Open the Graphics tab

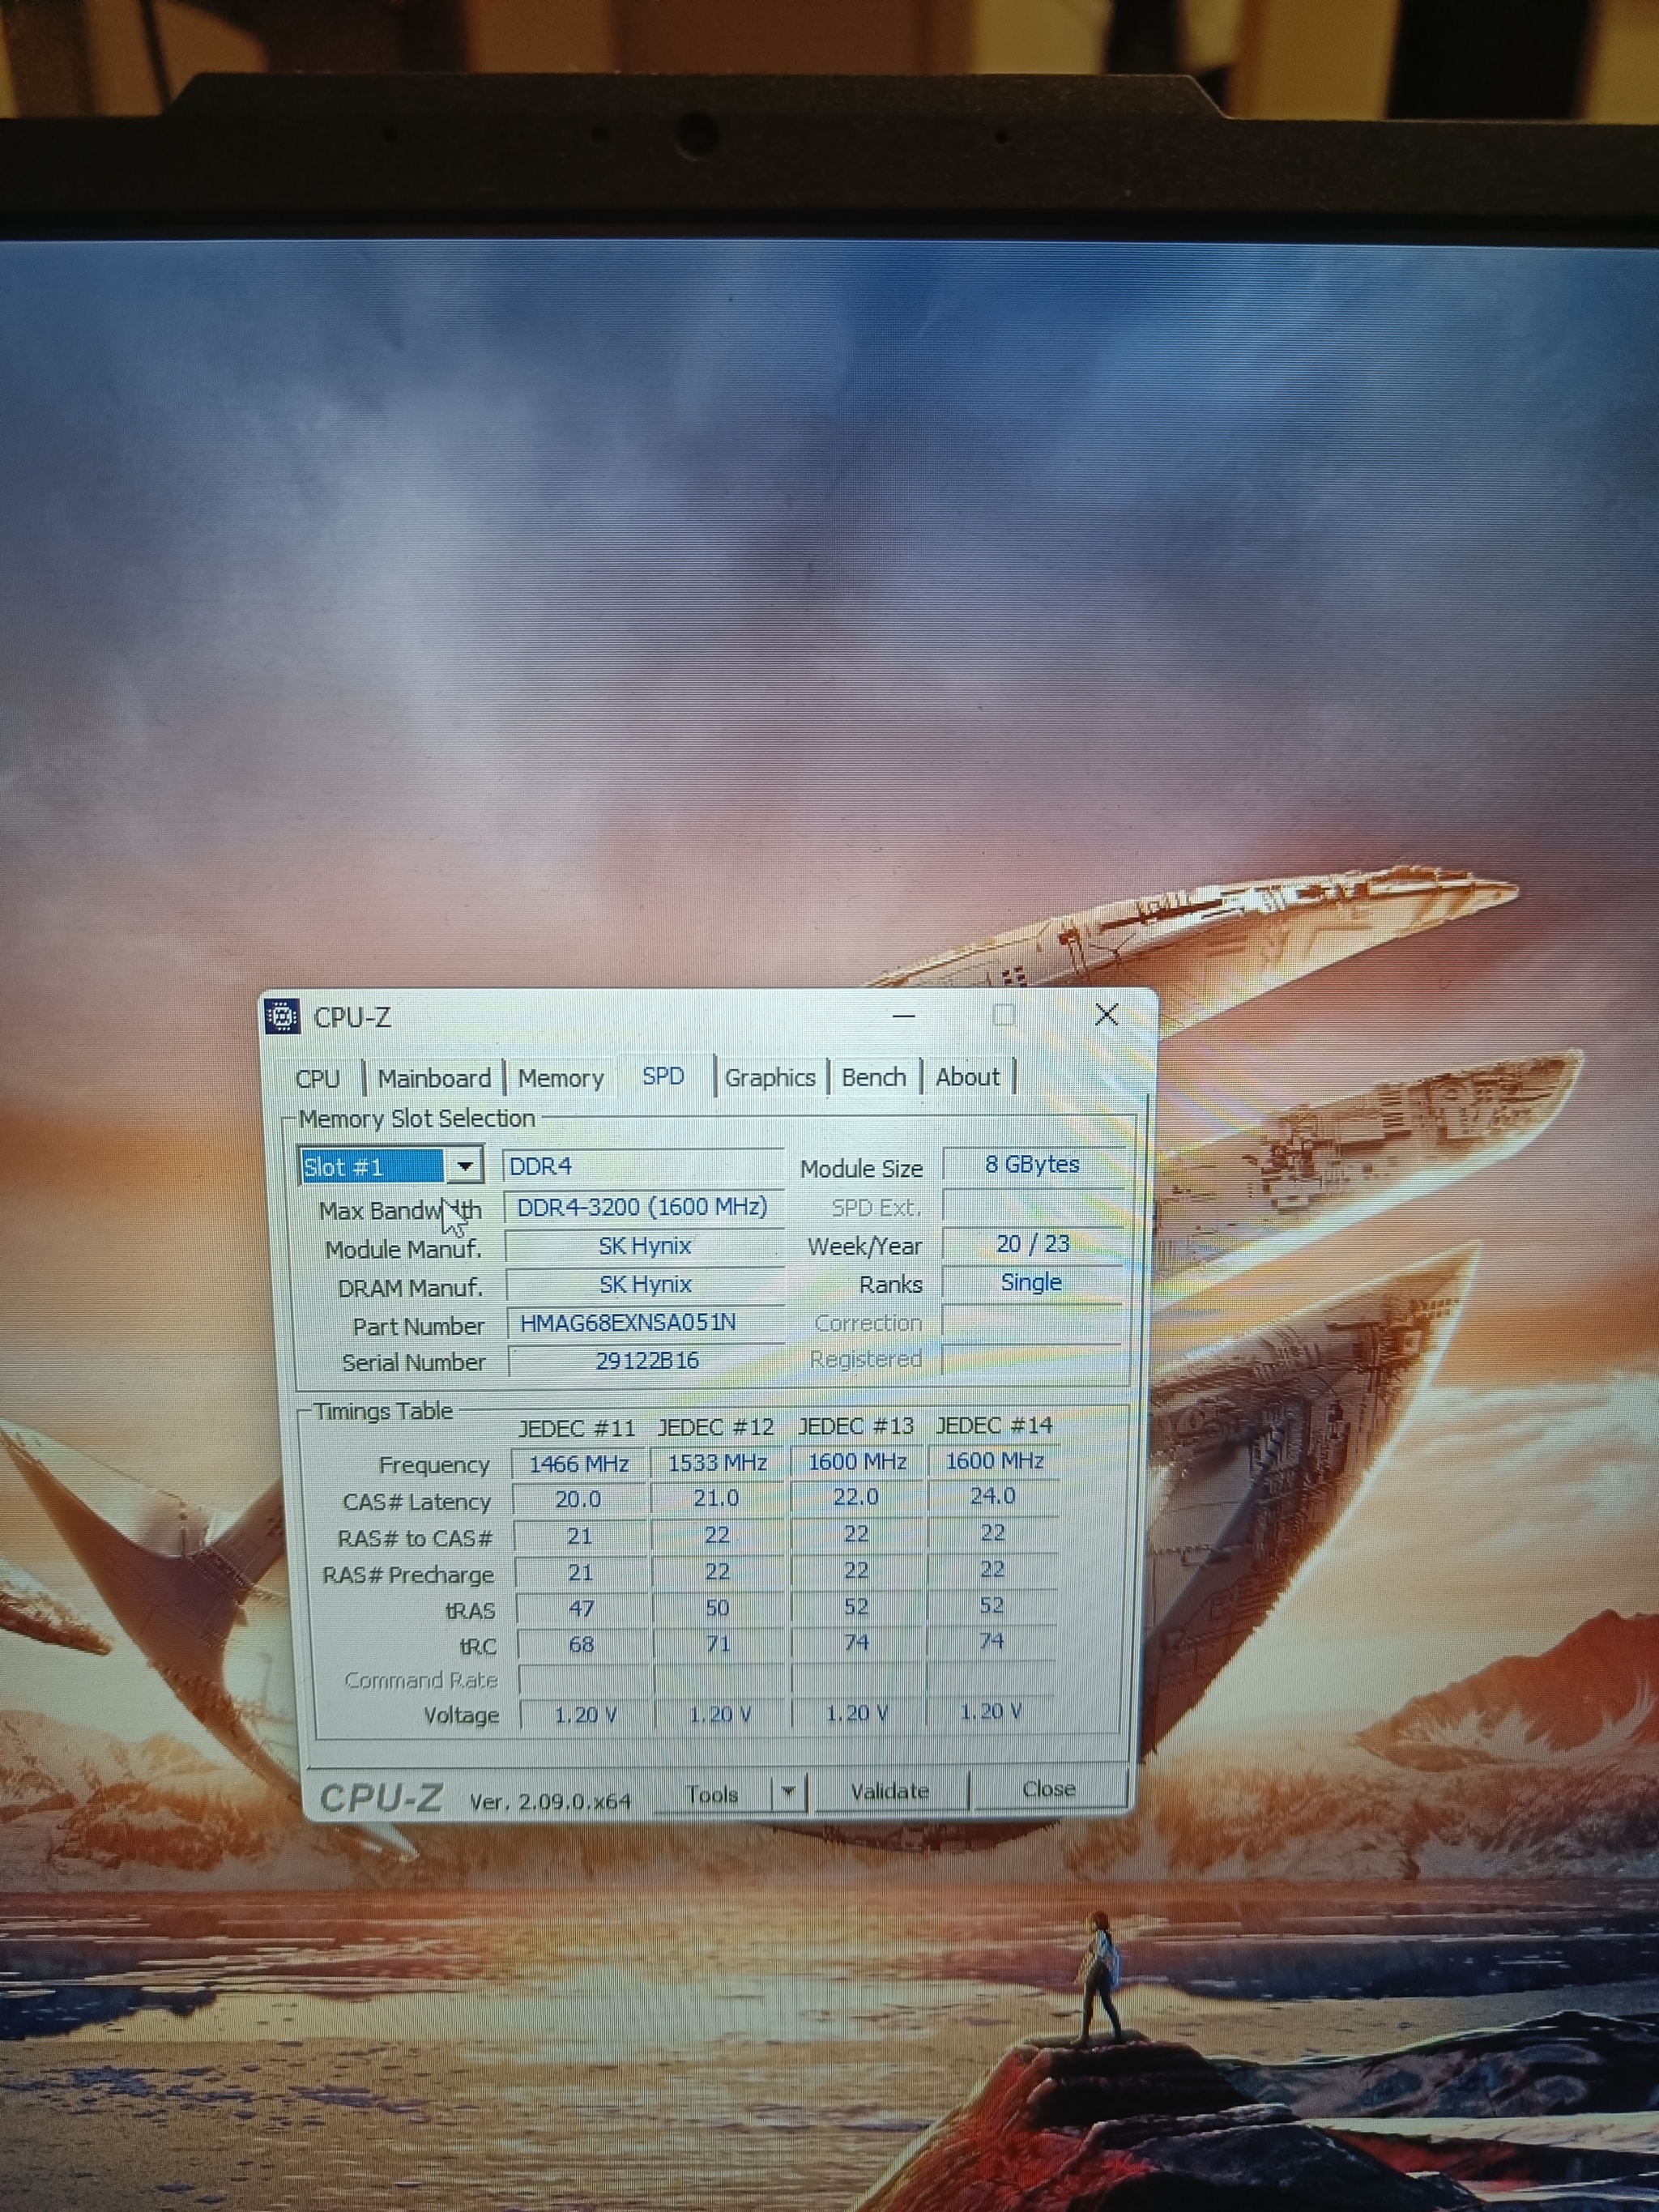pyautogui.click(x=770, y=1078)
